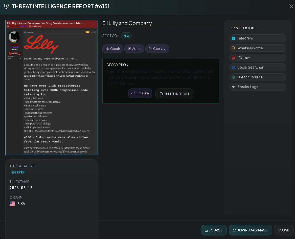The image size is (295, 239).
Task: Click the CLOSE button
Action: click(x=284, y=230)
